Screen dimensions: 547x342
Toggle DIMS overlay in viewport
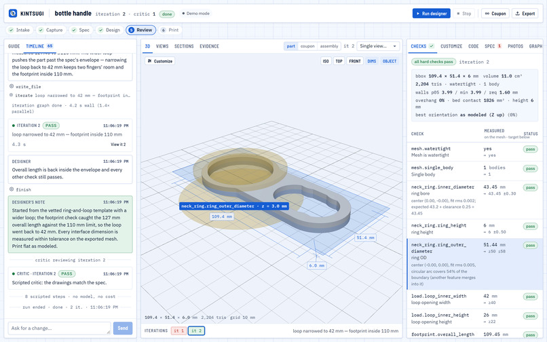[371, 61]
